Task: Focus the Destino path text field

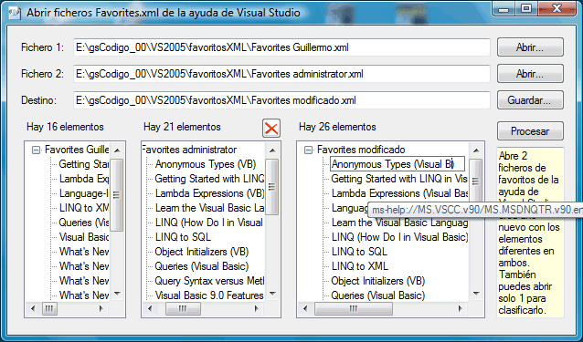Action: (x=281, y=100)
